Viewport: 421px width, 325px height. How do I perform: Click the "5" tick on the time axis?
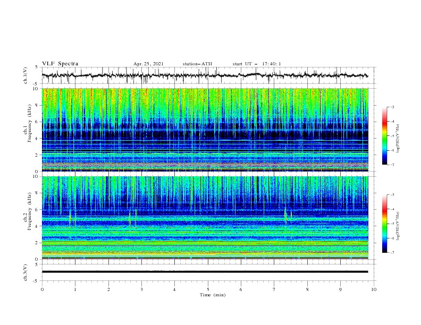coord(208,289)
